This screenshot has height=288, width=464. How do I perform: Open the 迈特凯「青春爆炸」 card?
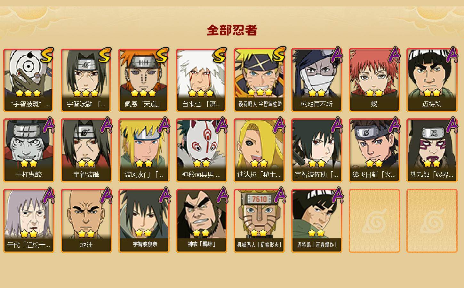(x=316, y=221)
